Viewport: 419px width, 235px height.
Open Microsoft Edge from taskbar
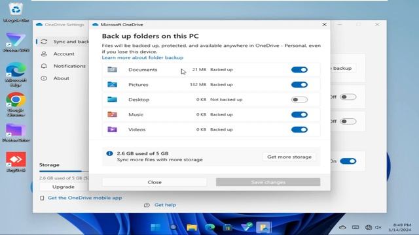[x=209, y=227]
